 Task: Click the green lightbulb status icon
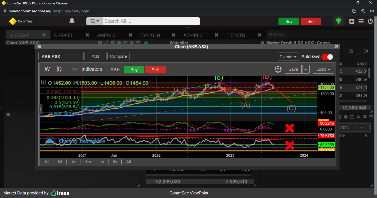click(338, 21)
